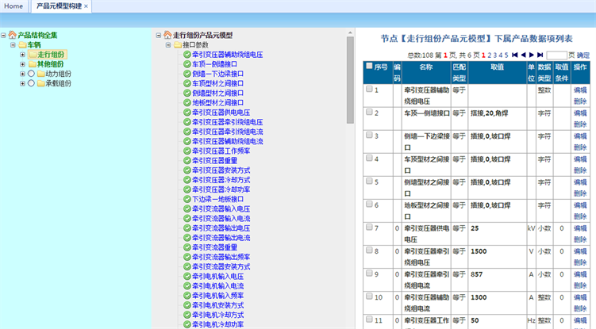Select the radio button for 动力组份

coord(31,74)
